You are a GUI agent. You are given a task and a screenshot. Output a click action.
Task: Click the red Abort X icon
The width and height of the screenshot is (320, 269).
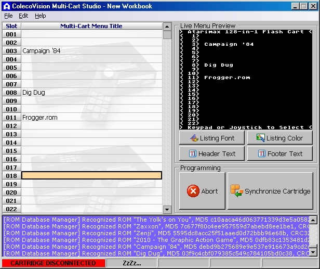point(193,191)
